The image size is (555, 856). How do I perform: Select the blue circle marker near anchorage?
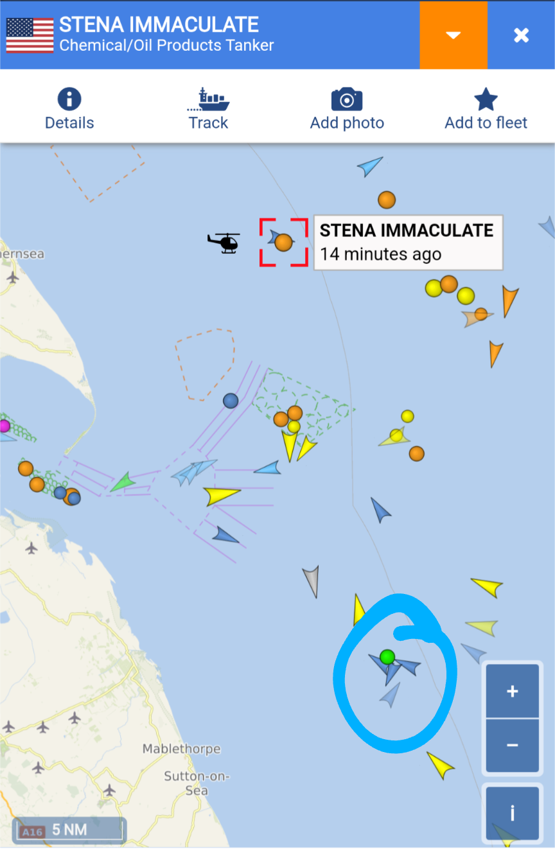231,401
